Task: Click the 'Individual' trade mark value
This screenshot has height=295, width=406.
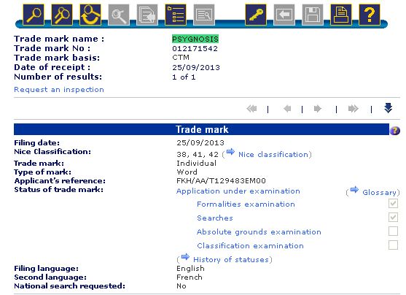Action: coord(197,163)
